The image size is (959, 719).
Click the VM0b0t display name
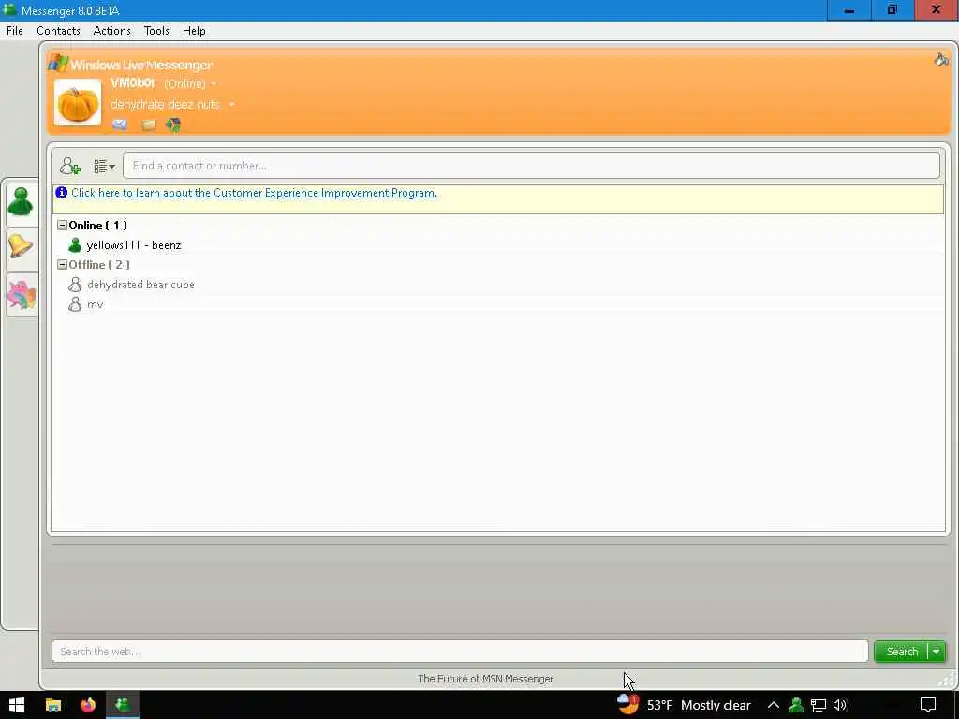[133, 82]
